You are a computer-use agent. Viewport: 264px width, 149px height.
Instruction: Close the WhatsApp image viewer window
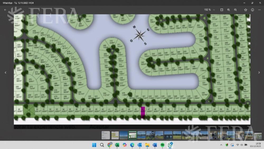(260, 3)
